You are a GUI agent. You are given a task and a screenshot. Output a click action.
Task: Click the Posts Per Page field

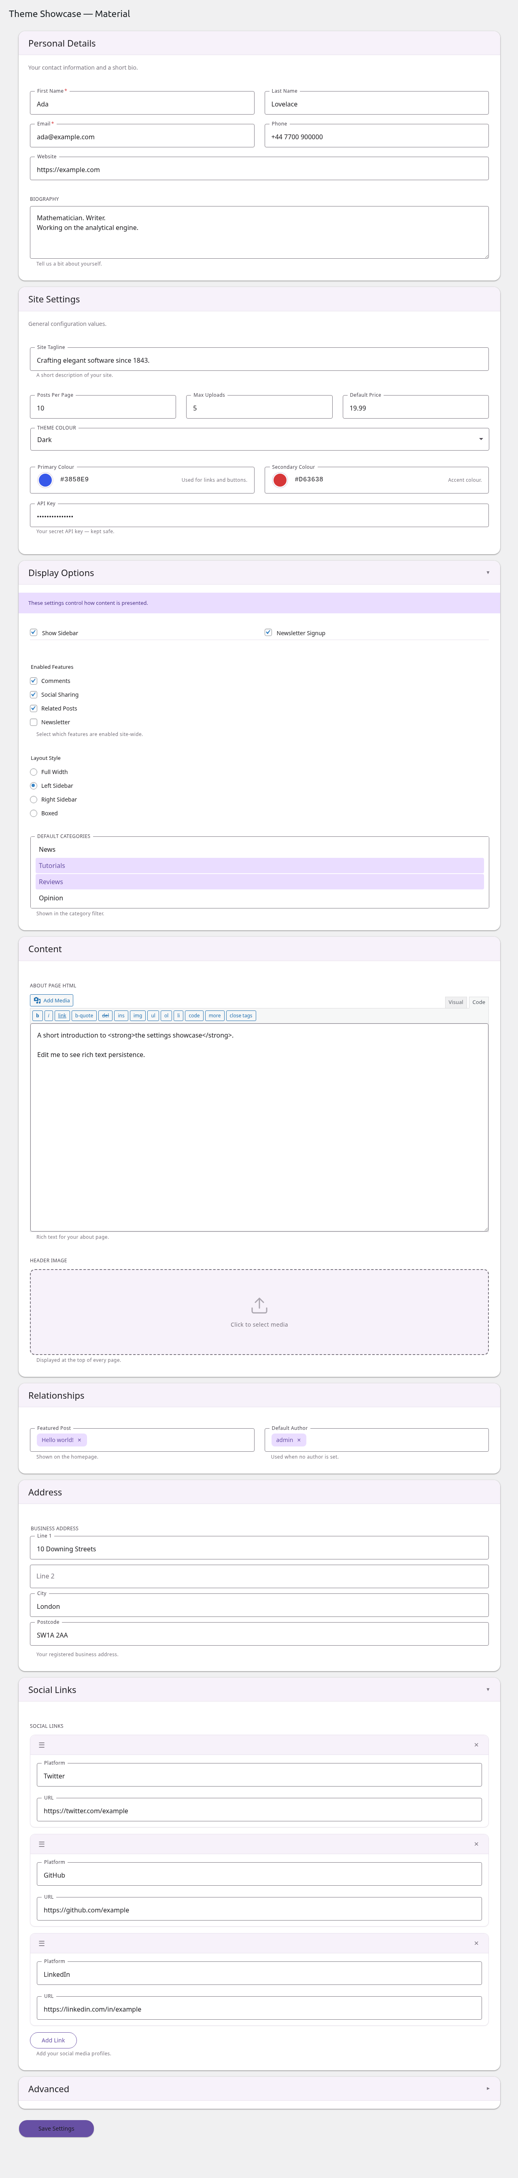103,408
